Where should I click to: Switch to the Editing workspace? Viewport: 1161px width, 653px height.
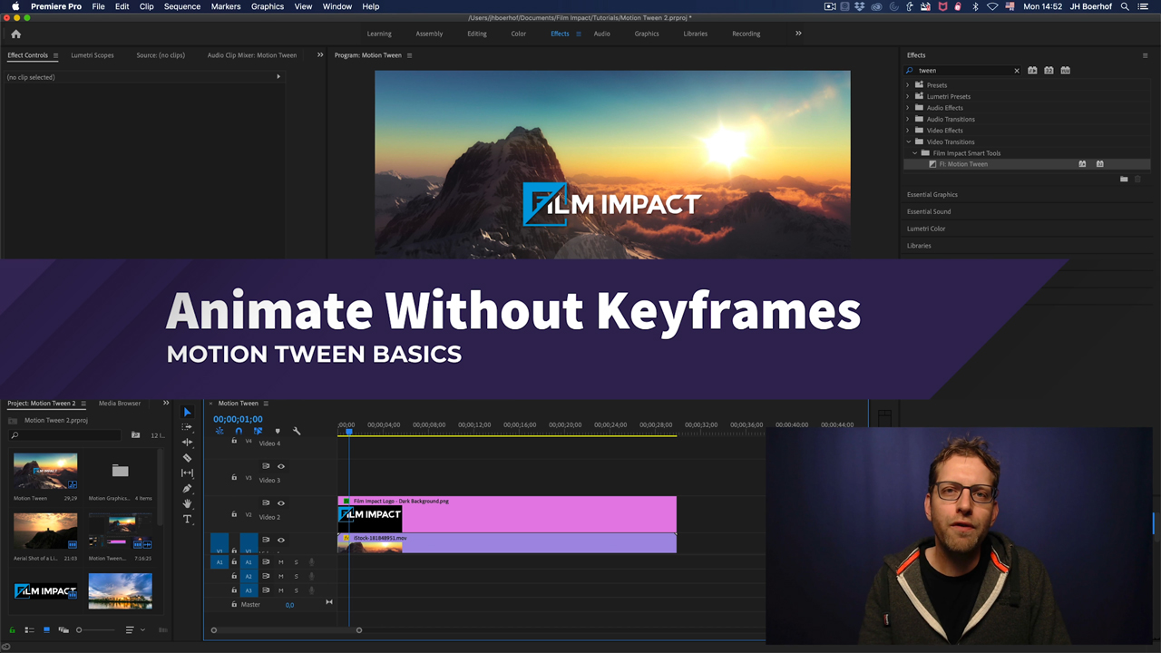[477, 34]
